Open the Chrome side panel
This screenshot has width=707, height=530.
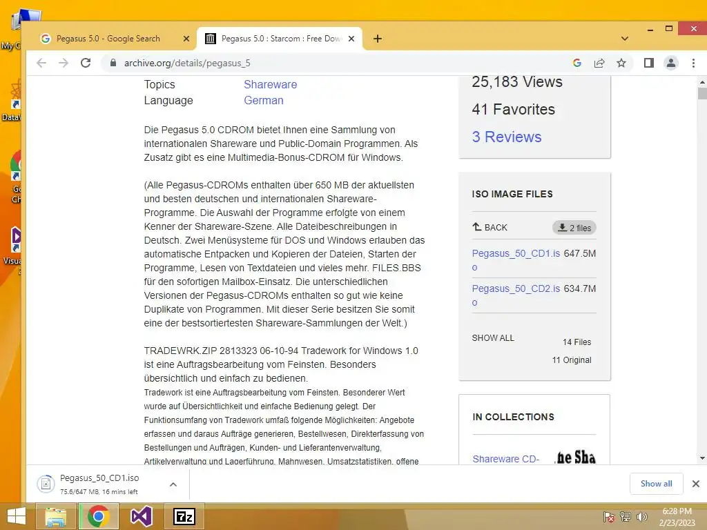tap(649, 63)
